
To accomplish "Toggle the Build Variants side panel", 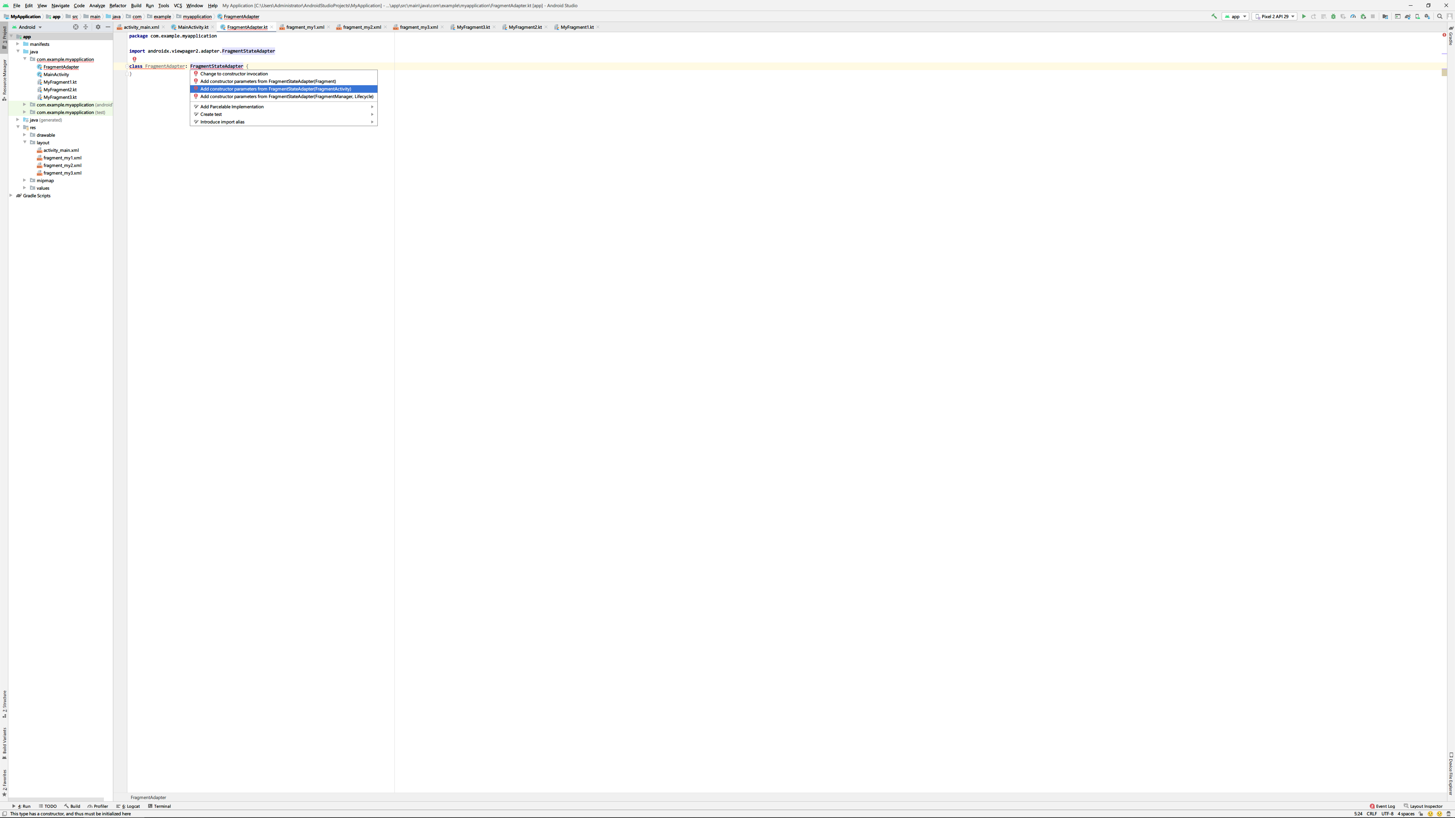I will click(4, 742).
